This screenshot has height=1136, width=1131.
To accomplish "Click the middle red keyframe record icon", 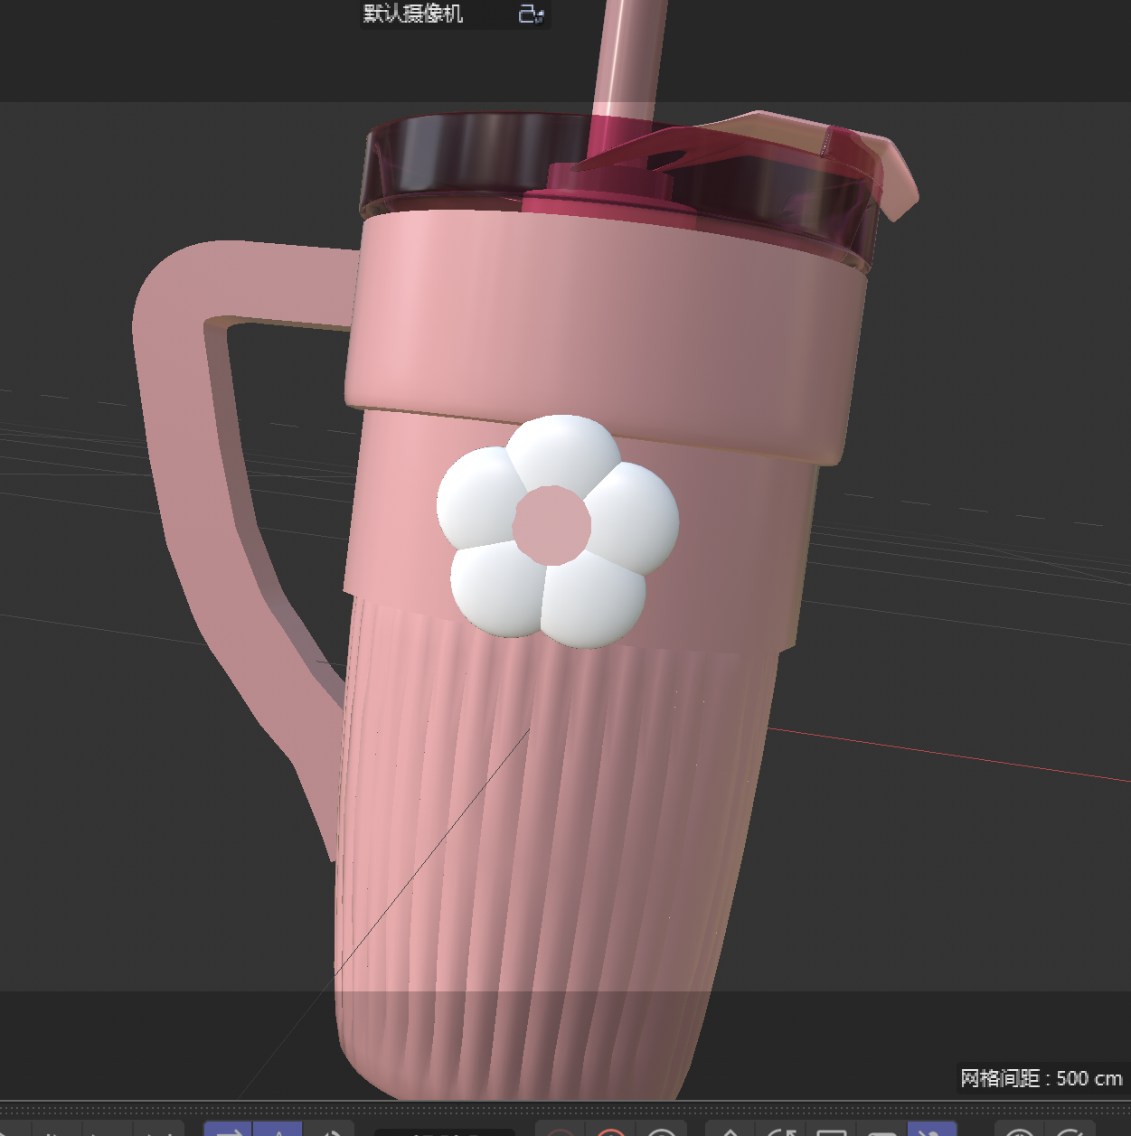I will 611,1131.
